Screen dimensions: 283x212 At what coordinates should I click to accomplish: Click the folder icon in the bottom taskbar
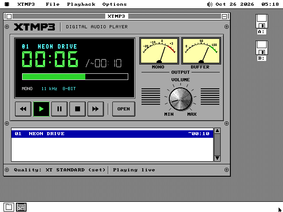coord(9,207)
